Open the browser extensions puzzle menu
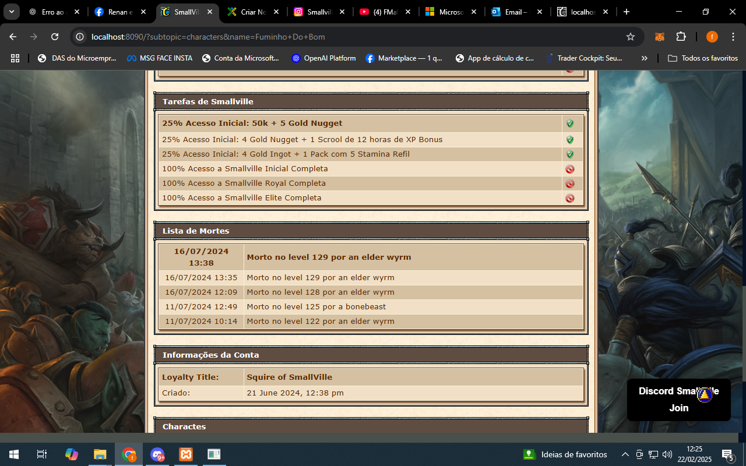 (x=681, y=37)
